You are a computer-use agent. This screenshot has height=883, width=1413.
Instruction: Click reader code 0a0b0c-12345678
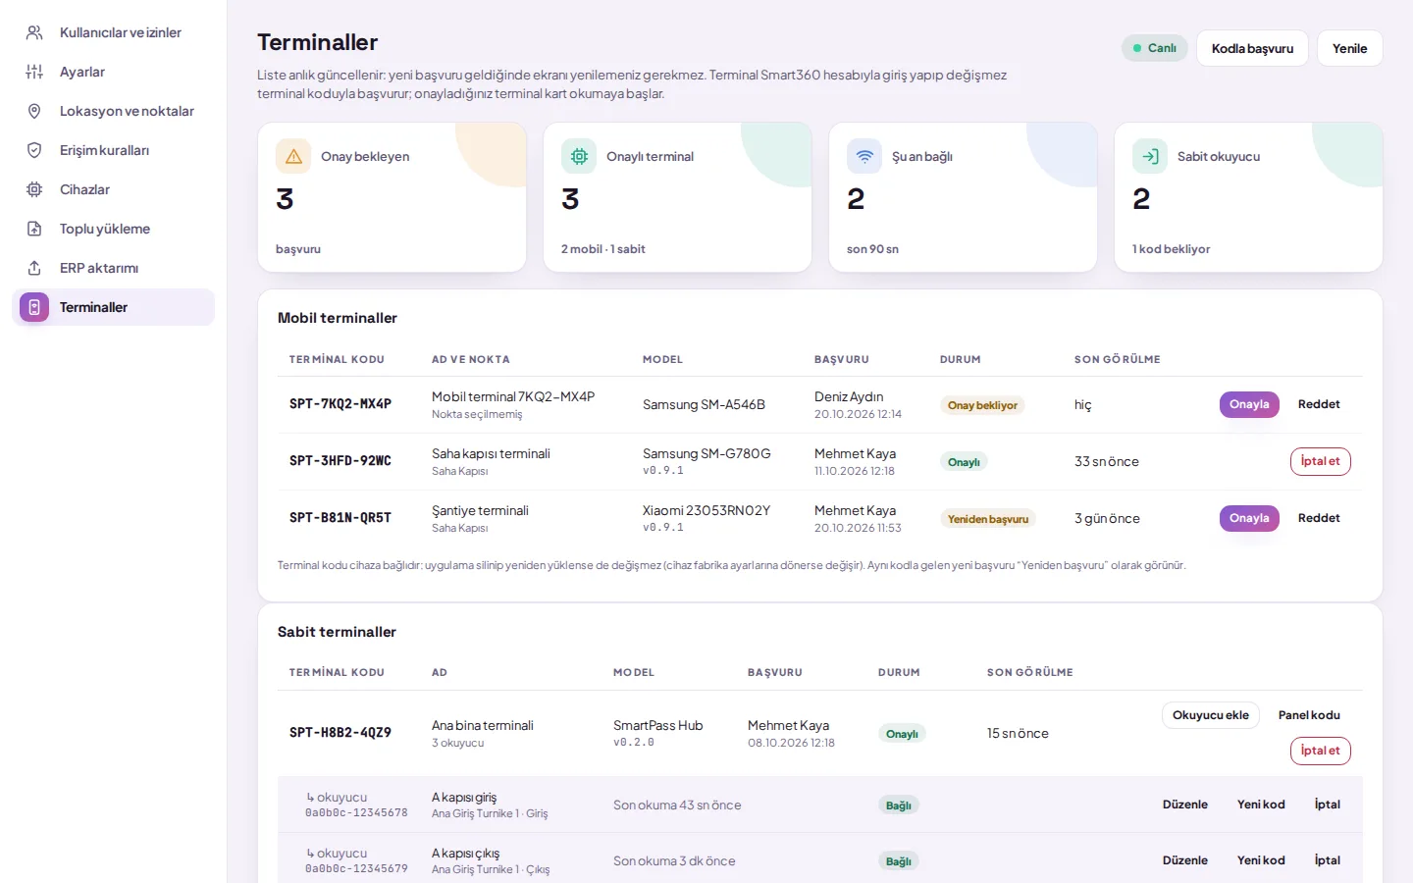coord(356,812)
